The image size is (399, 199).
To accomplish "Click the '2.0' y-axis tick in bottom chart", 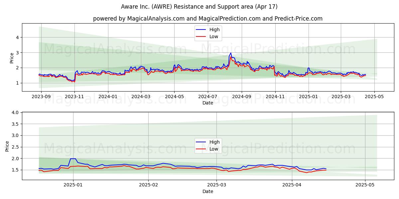I will (x=16, y=159).
